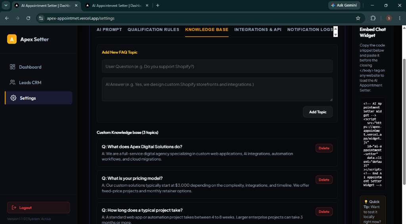Viewport: 406px width, 224px height.
Task: Click the tab strip scroll down arrow
Action: tap(335, 35)
